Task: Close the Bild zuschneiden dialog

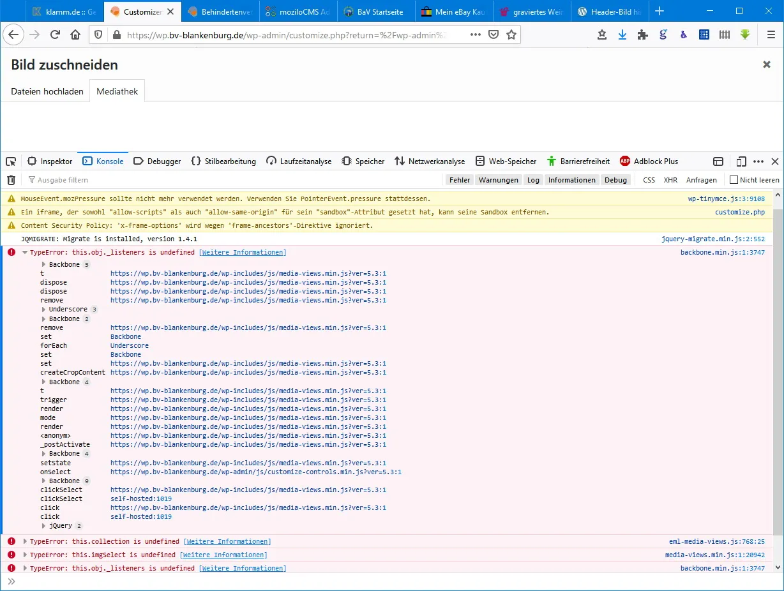Action: point(767,64)
